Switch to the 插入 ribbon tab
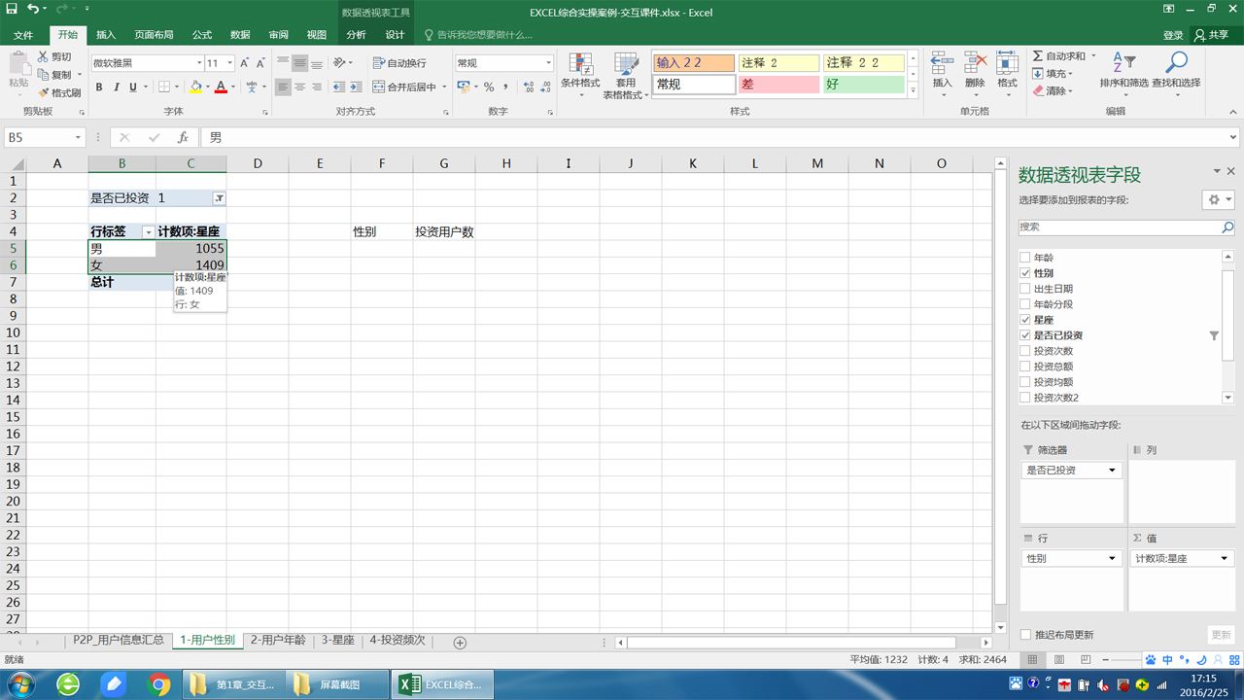 point(106,35)
